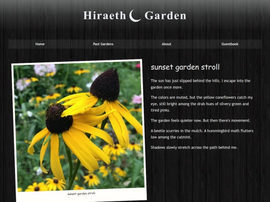Visit the Guestbook page

coord(230,44)
